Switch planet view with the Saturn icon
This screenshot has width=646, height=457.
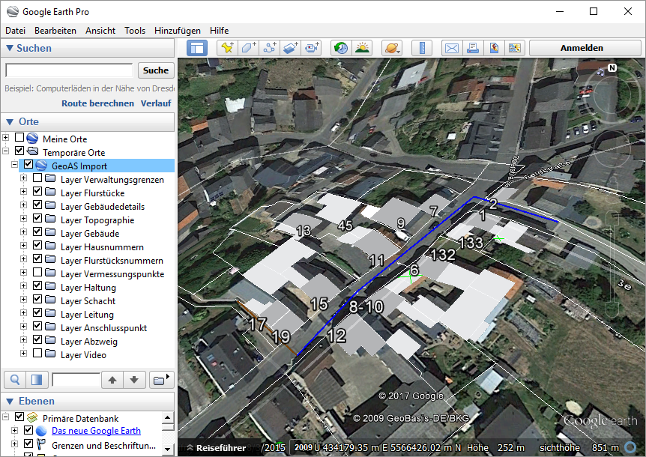pyautogui.click(x=391, y=48)
